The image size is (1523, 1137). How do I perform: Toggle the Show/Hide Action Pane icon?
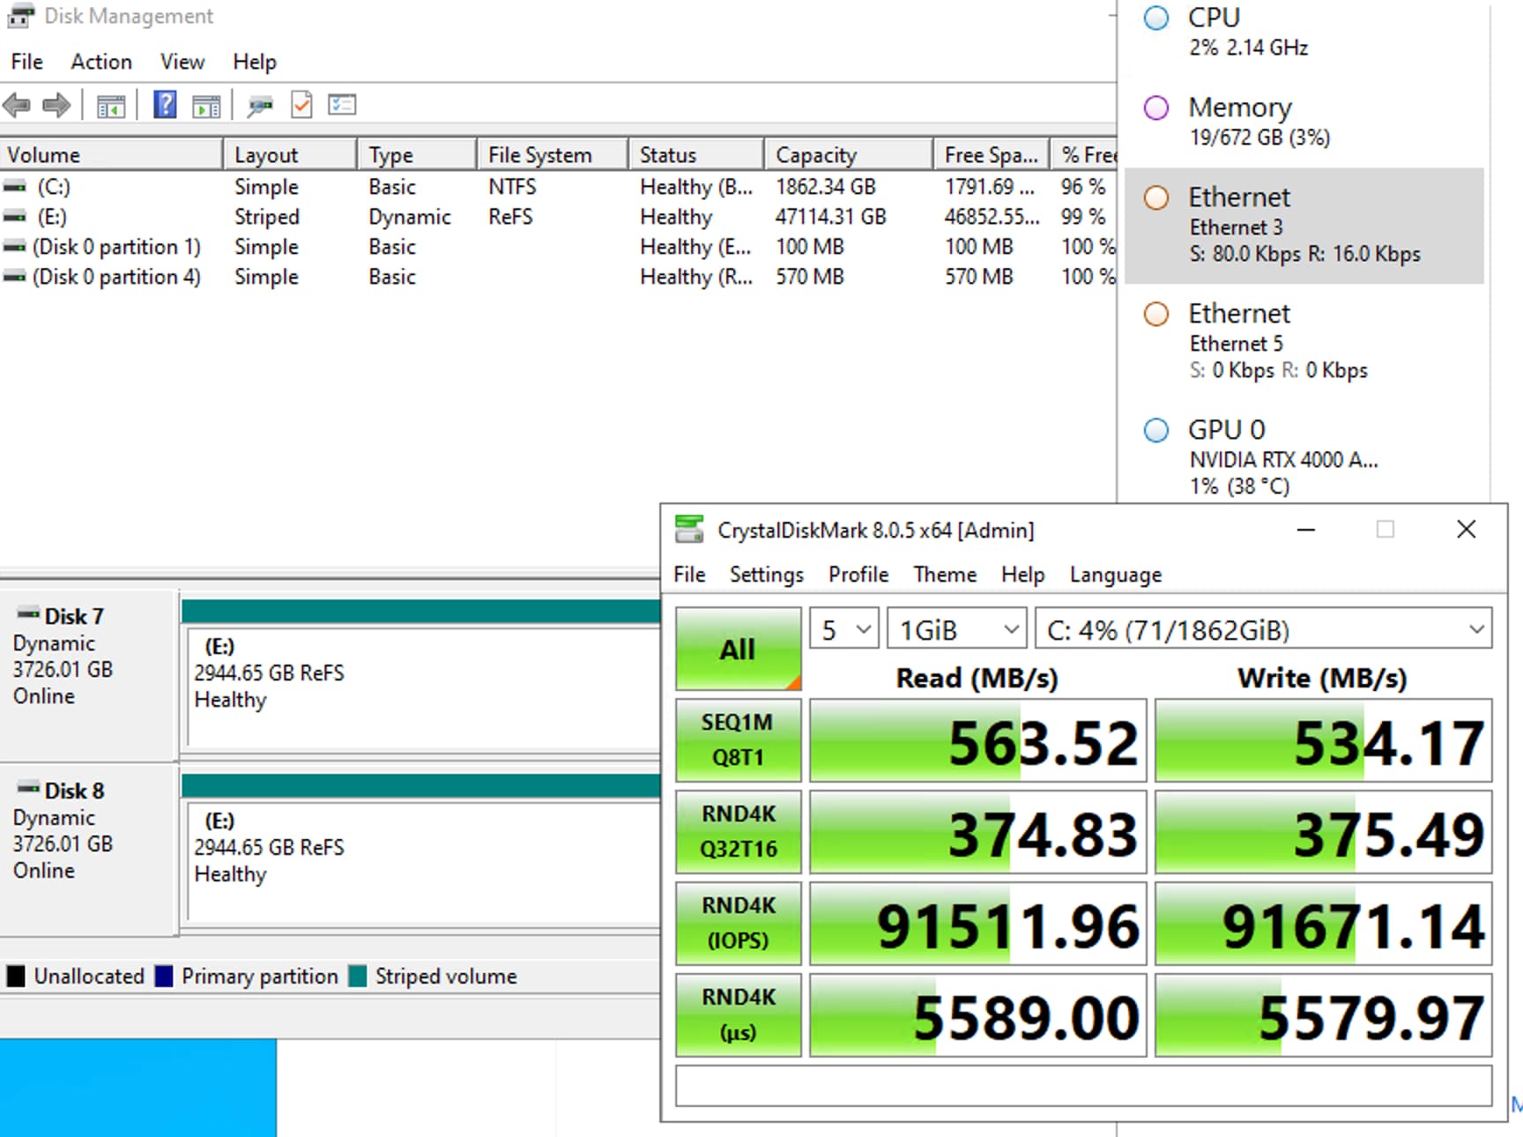(206, 107)
